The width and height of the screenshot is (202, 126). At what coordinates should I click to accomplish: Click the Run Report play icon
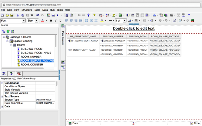pyautogui.click(x=58, y=15)
